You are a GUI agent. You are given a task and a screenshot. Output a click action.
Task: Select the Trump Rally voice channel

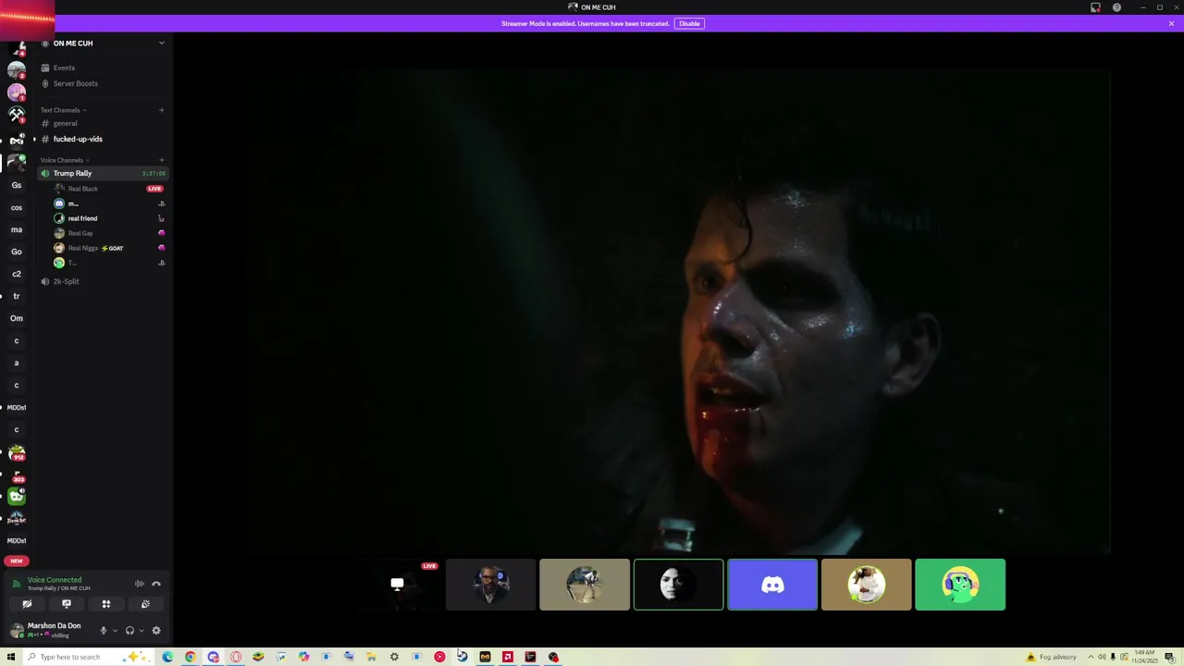click(103, 173)
